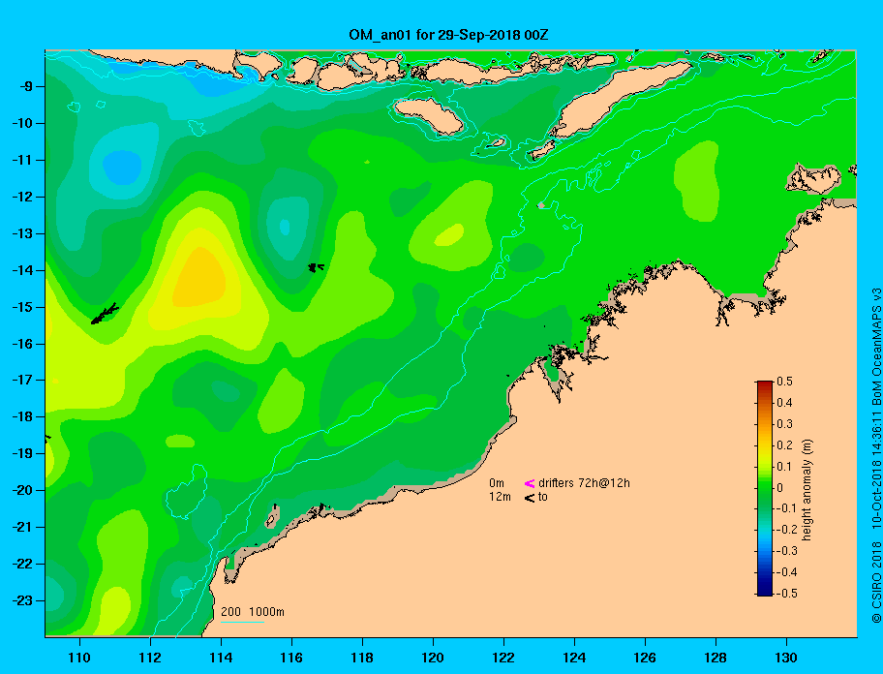Click the -11 latitude axis label
This screenshot has height=674, width=883.
point(23,160)
